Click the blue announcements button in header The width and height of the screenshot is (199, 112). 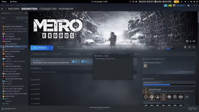(166, 6)
